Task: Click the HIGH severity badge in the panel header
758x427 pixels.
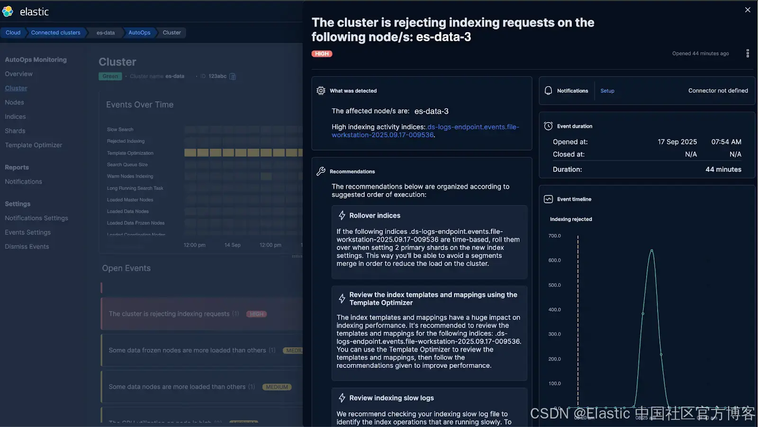Action: point(322,53)
